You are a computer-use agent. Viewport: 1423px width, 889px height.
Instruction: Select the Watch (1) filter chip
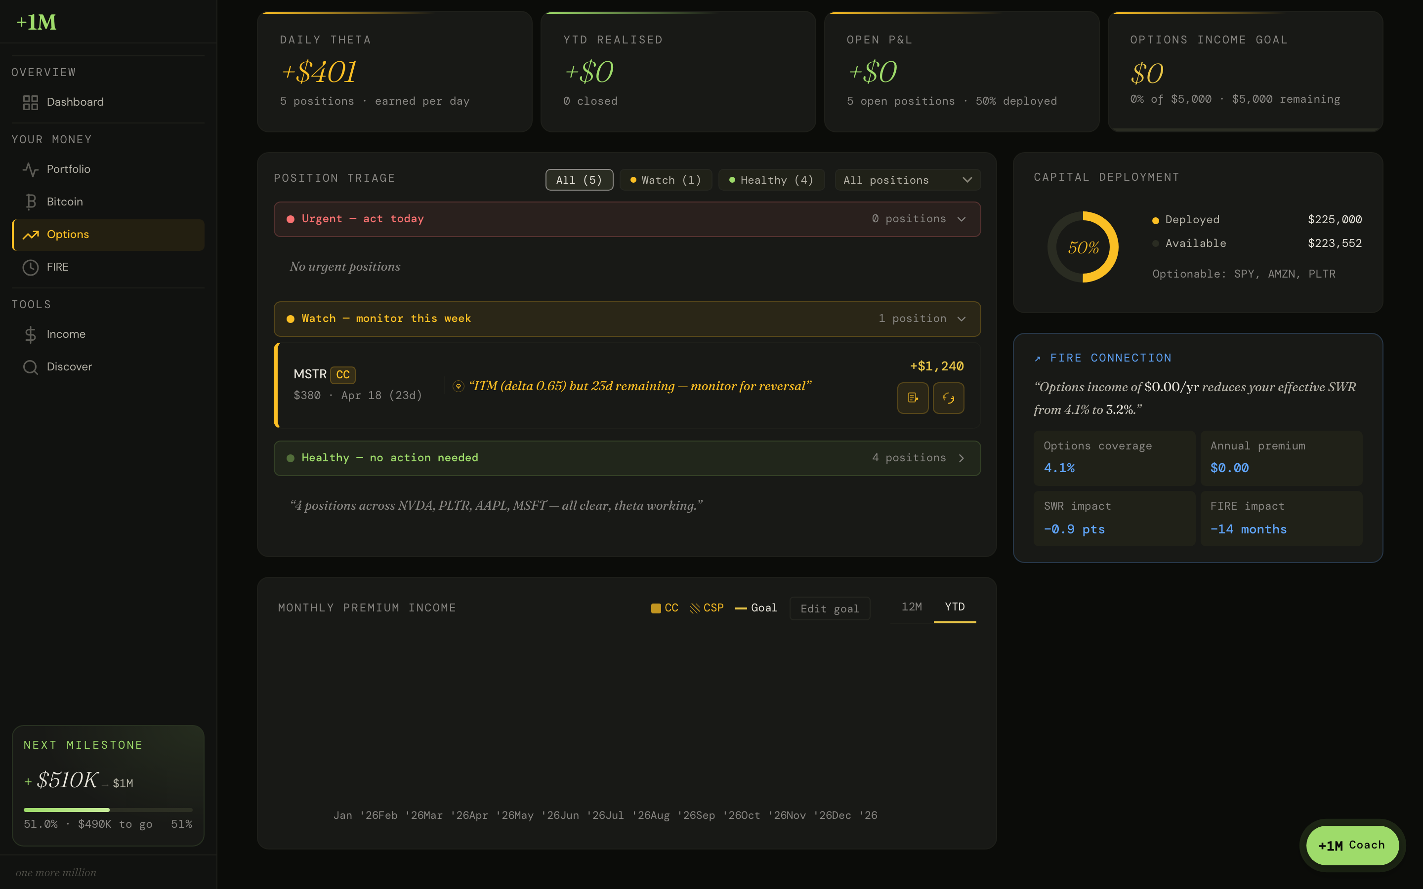[666, 180]
